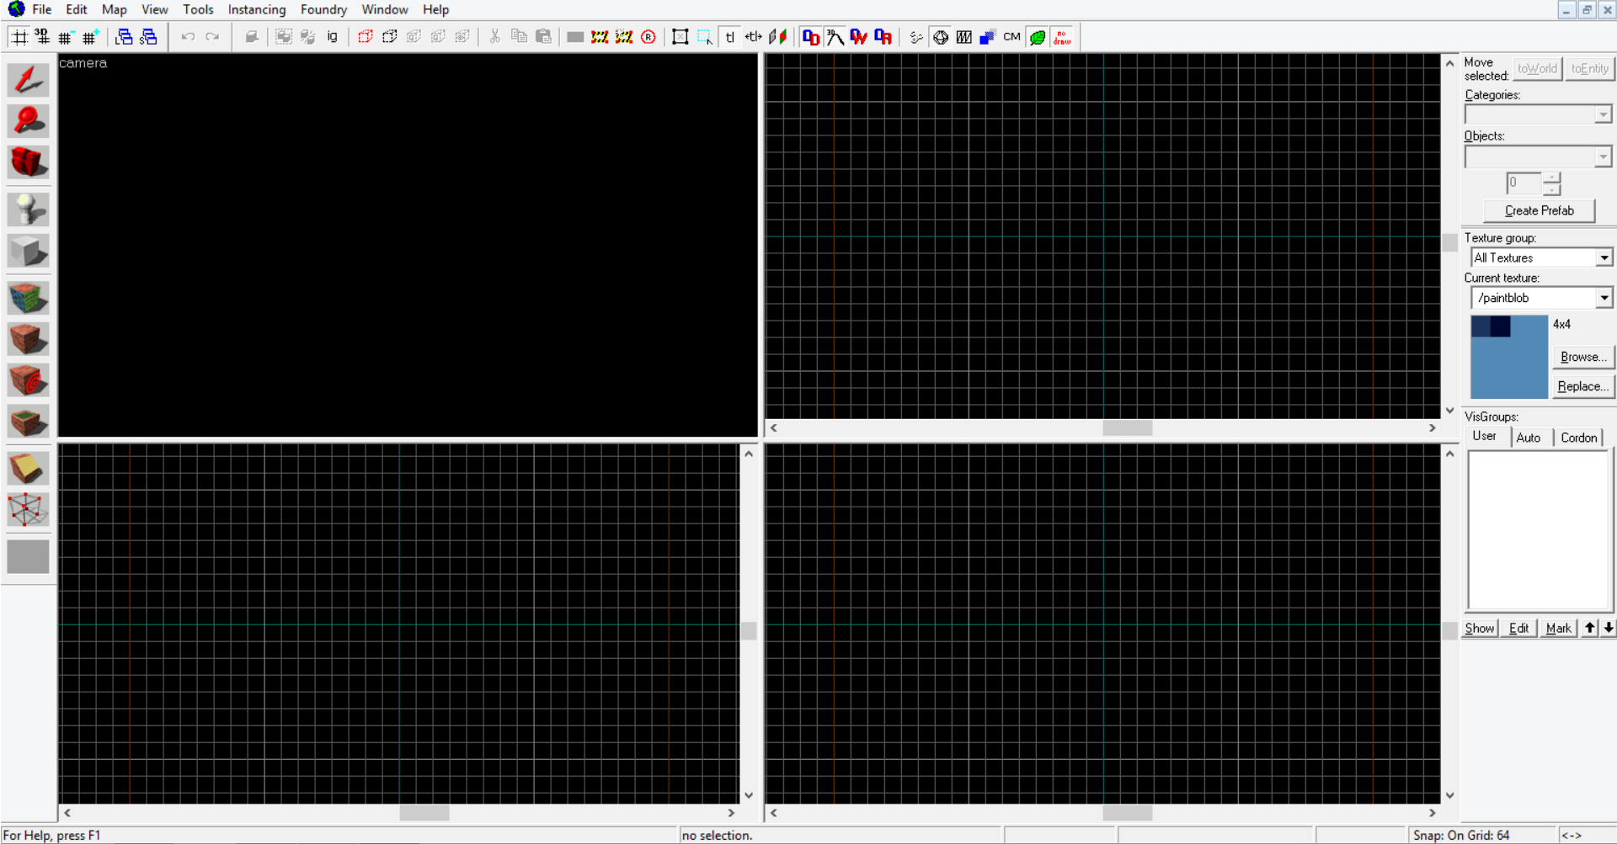Toggle the cordon yellow-striped state icon

600,37
